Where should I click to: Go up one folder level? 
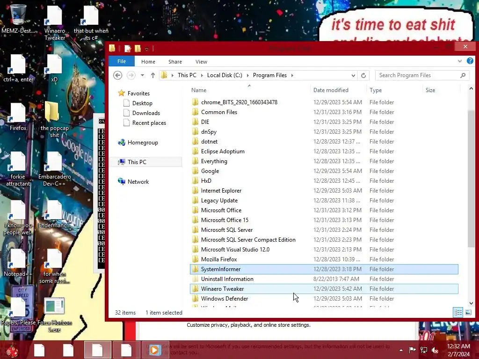coord(153,75)
